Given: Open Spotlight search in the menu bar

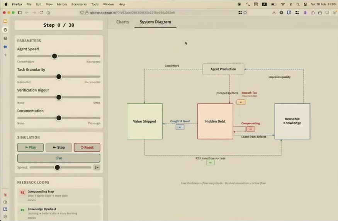Looking at the screenshot, I should pos(298,4).
